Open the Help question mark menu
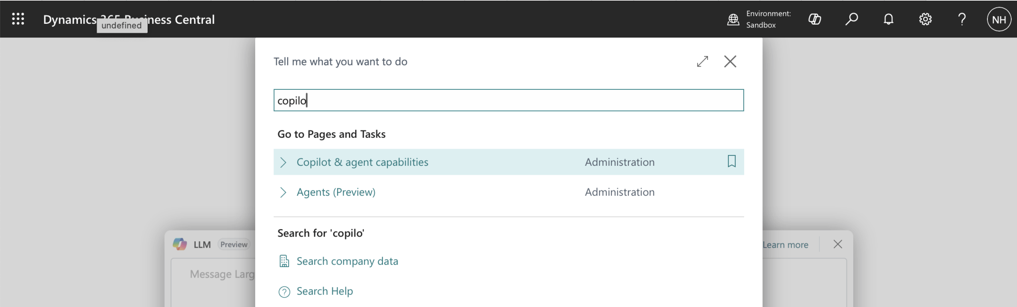 962,19
